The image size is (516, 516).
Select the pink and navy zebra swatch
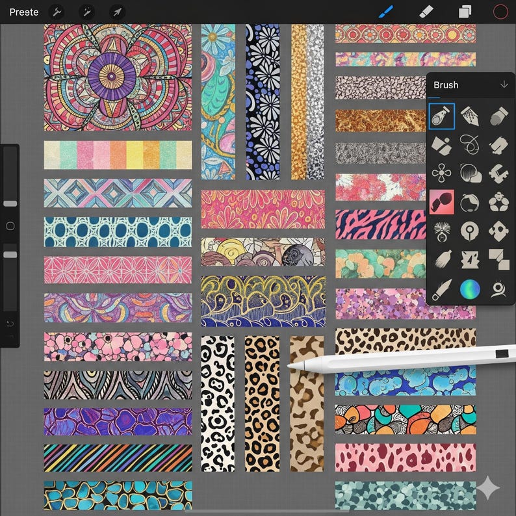click(380, 224)
